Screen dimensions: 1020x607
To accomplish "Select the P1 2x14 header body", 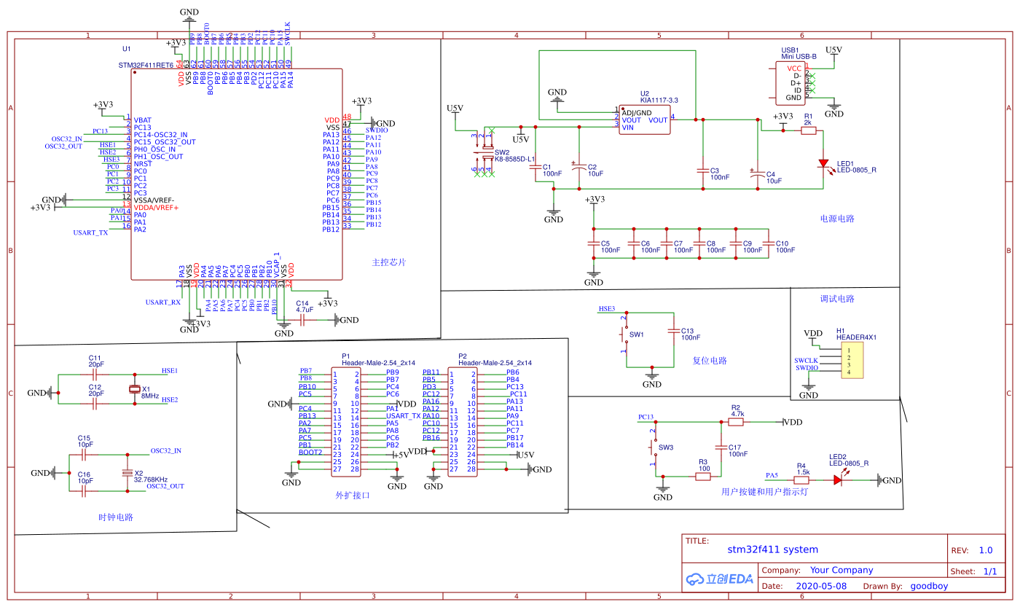I will (347, 421).
